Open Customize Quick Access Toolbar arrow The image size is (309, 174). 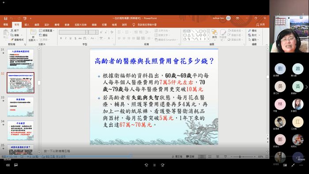point(30,19)
